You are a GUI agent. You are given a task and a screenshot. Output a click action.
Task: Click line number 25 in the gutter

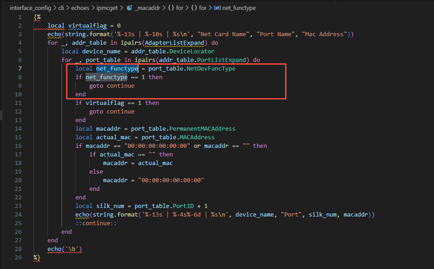[18, 223]
